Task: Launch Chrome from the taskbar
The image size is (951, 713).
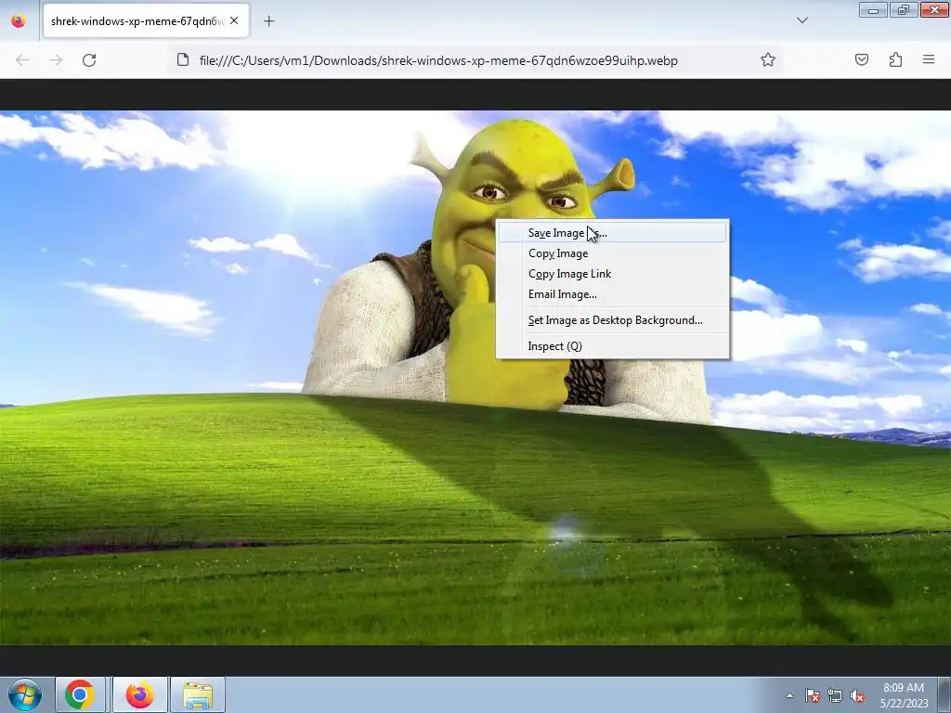Action: point(80,694)
